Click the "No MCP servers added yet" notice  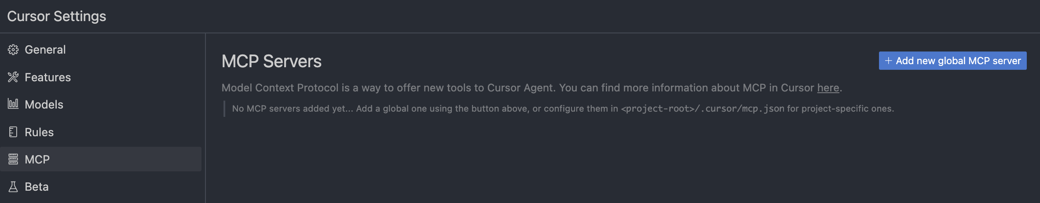tap(563, 109)
